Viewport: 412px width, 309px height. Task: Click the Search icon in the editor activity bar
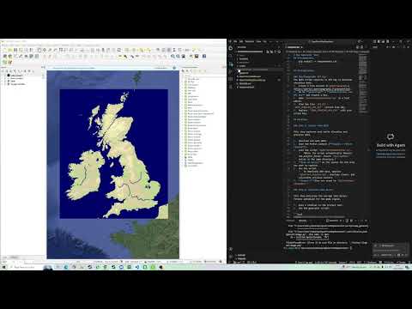[231, 56]
